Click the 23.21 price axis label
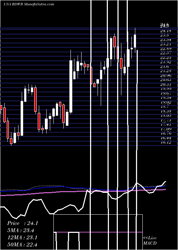The image size is (178, 250). coord(166,44)
